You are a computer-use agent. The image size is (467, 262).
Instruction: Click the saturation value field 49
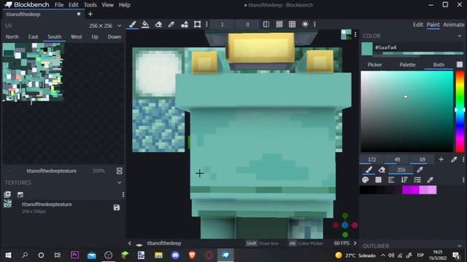tap(397, 159)
